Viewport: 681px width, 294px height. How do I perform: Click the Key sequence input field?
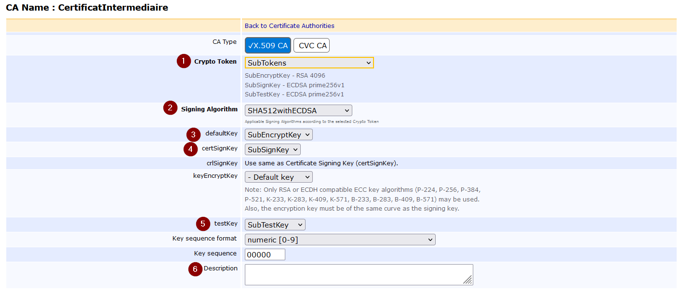[x=265, y=254]
